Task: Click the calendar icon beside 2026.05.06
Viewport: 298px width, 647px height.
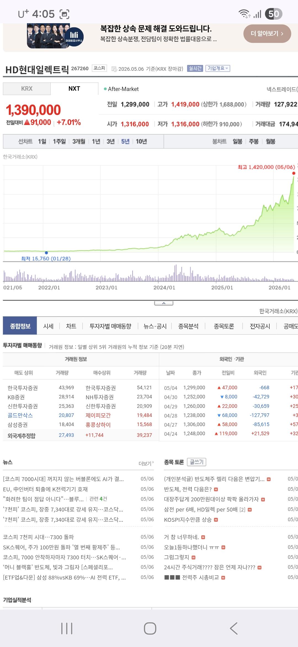Action: coord(114,69)
